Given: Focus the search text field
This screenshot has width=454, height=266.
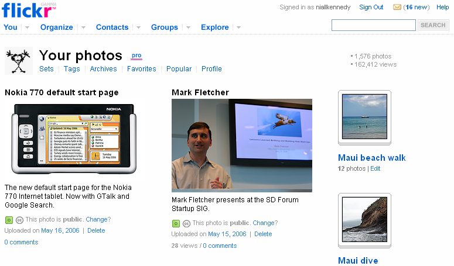Looking at the screenshot, I should click(x=374, y=25).
